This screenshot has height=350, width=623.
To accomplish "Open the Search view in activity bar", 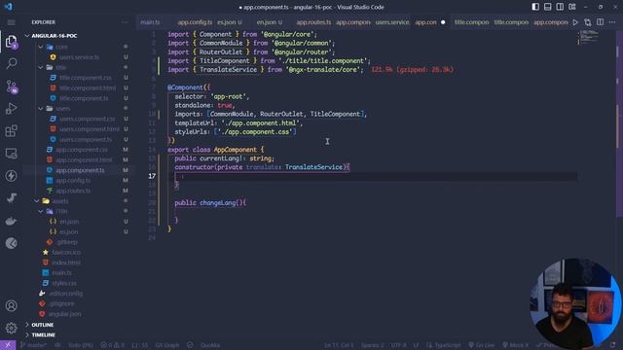I will pos(11,63).
